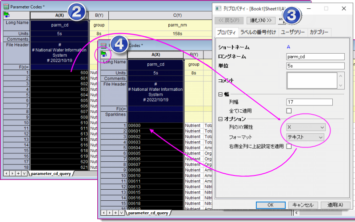Open 列のXY属性 dropdown showing X
Image resolution: width=355 pixels, height=222 pixels.
pos(306,127)
